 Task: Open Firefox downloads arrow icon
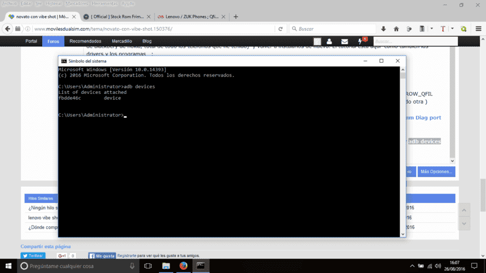click(383, 29)
